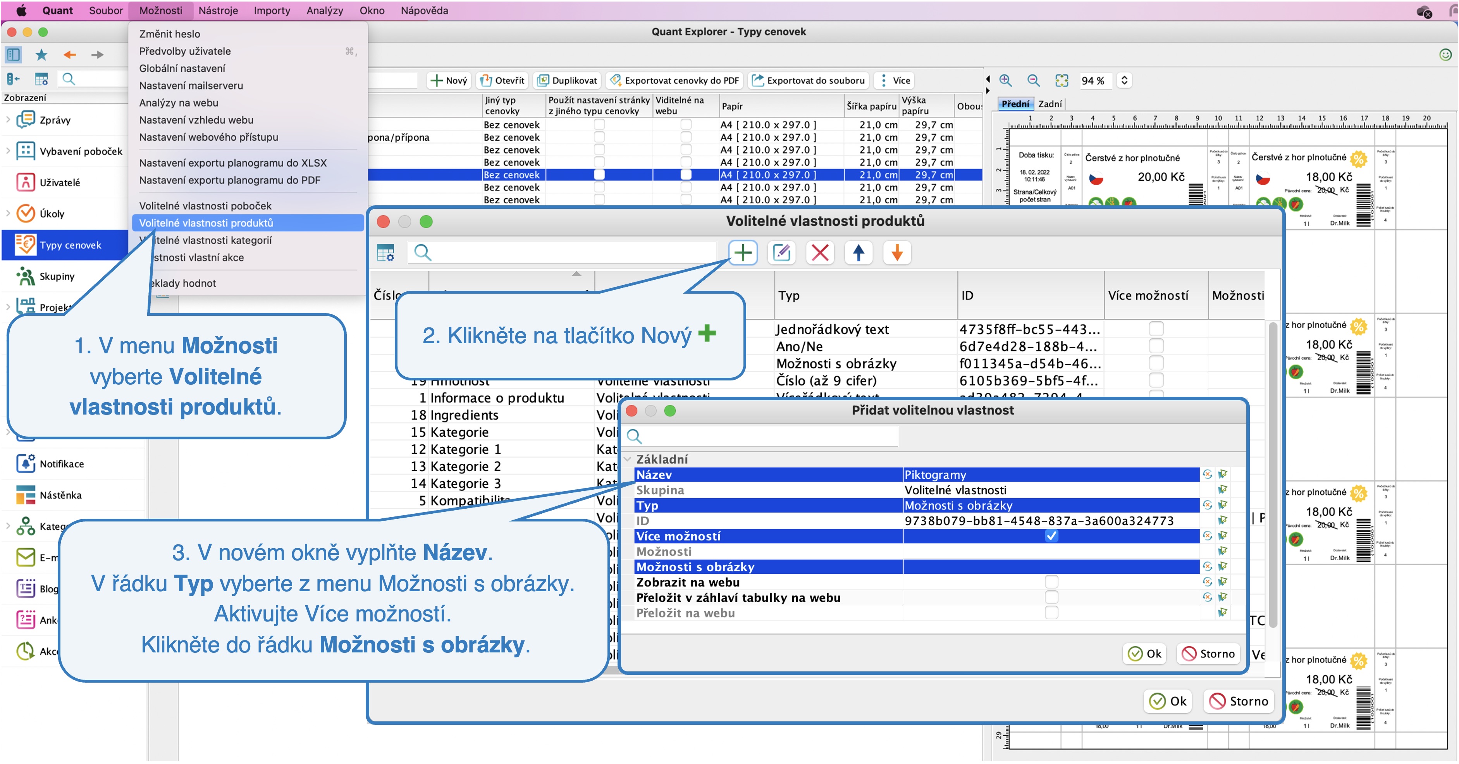
Task: Expand the preview panel with right triangle
Action: [988, 91]
